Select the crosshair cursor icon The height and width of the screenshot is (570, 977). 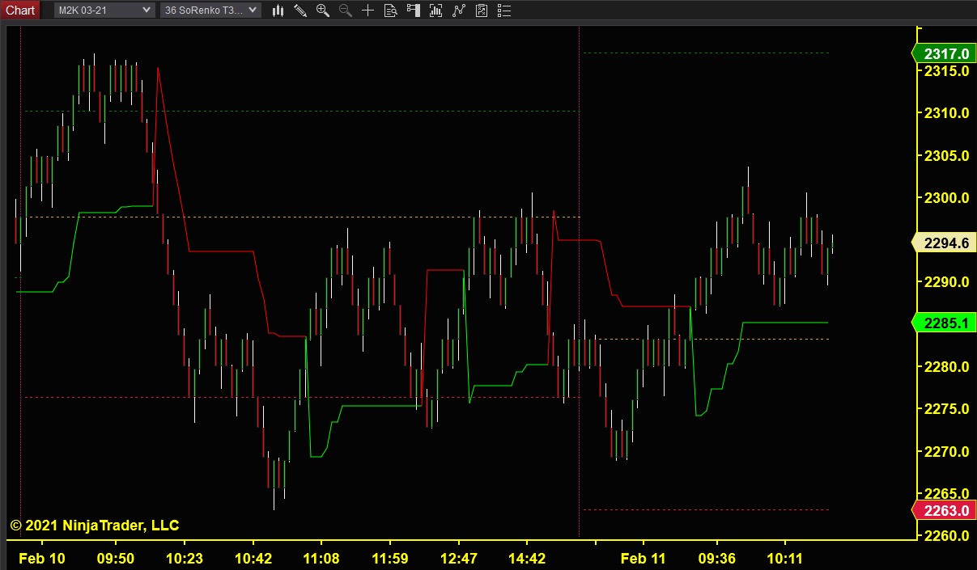click(x=367, y=10)
